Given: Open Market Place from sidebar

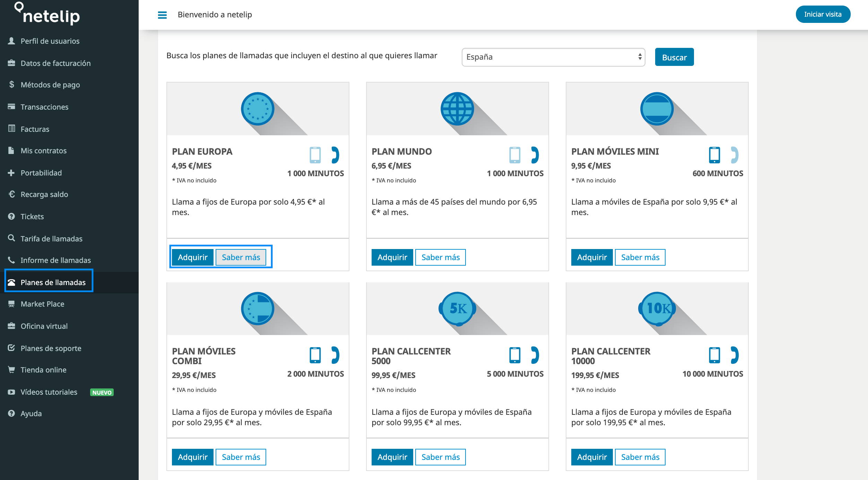Looking at the screenshot, I should (x=42, y=304).
